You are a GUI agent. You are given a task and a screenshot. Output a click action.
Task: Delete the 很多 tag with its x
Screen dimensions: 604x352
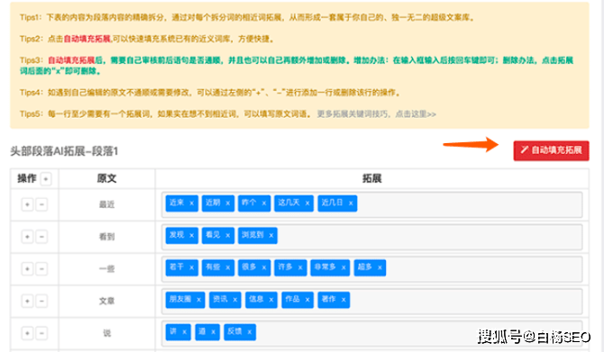(x=264, y=267)
